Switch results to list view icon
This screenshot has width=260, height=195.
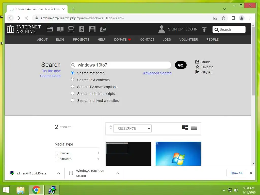tap(194, 128)
